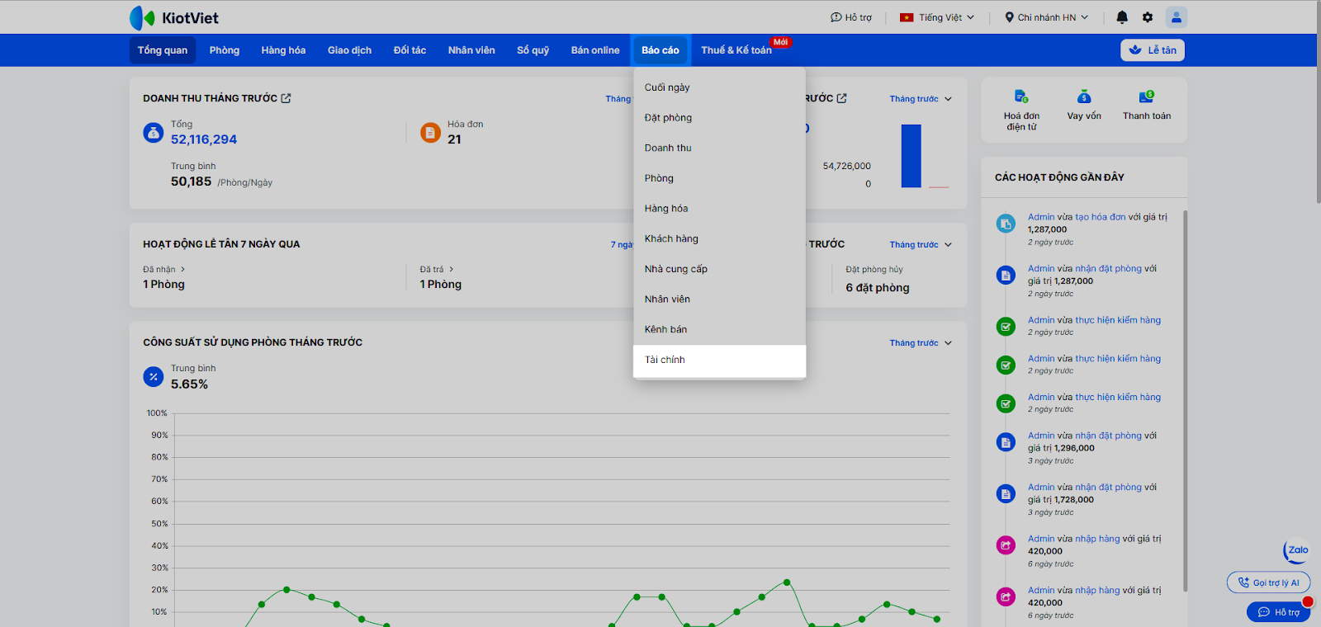Select Nhân viên report in Báo cáo dropdown
1321x627 pixels.
(719, 299)
